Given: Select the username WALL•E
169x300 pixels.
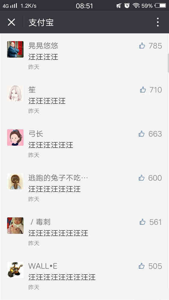Looking at the screenshot, I should point(43,266).
